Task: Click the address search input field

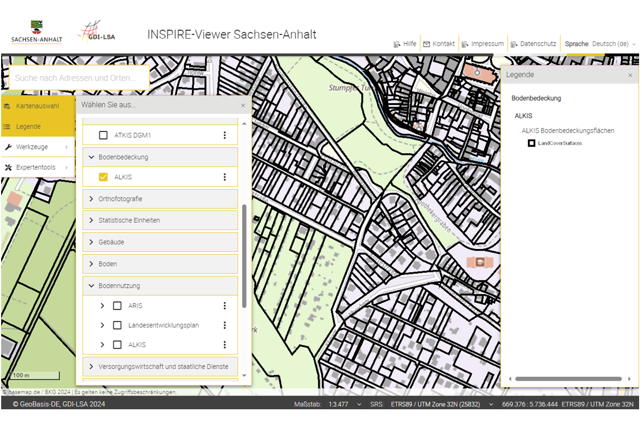Action: [x=79, y=78]
